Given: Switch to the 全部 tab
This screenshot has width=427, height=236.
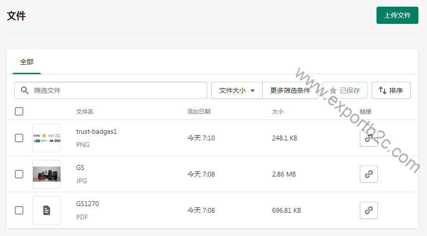Looking at the screenshot, I should [27, 62].
